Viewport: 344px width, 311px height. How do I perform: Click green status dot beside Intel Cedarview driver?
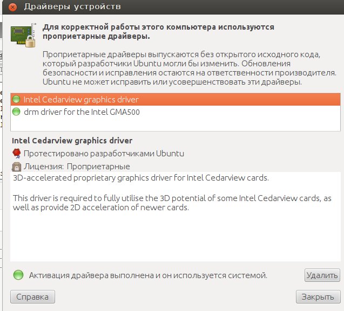(16, 99)
